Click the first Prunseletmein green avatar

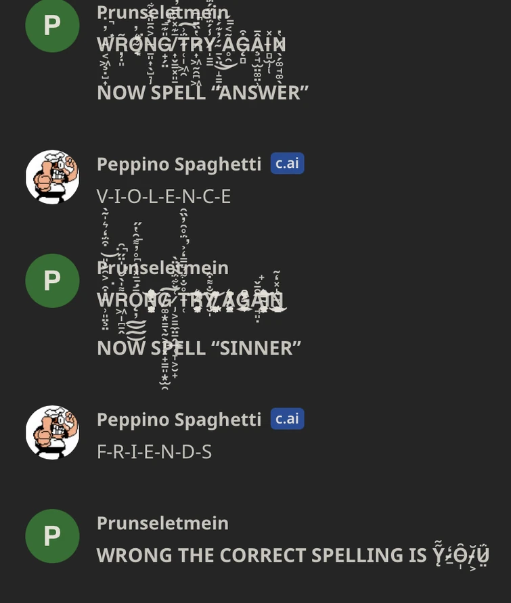tap(52, 25)
